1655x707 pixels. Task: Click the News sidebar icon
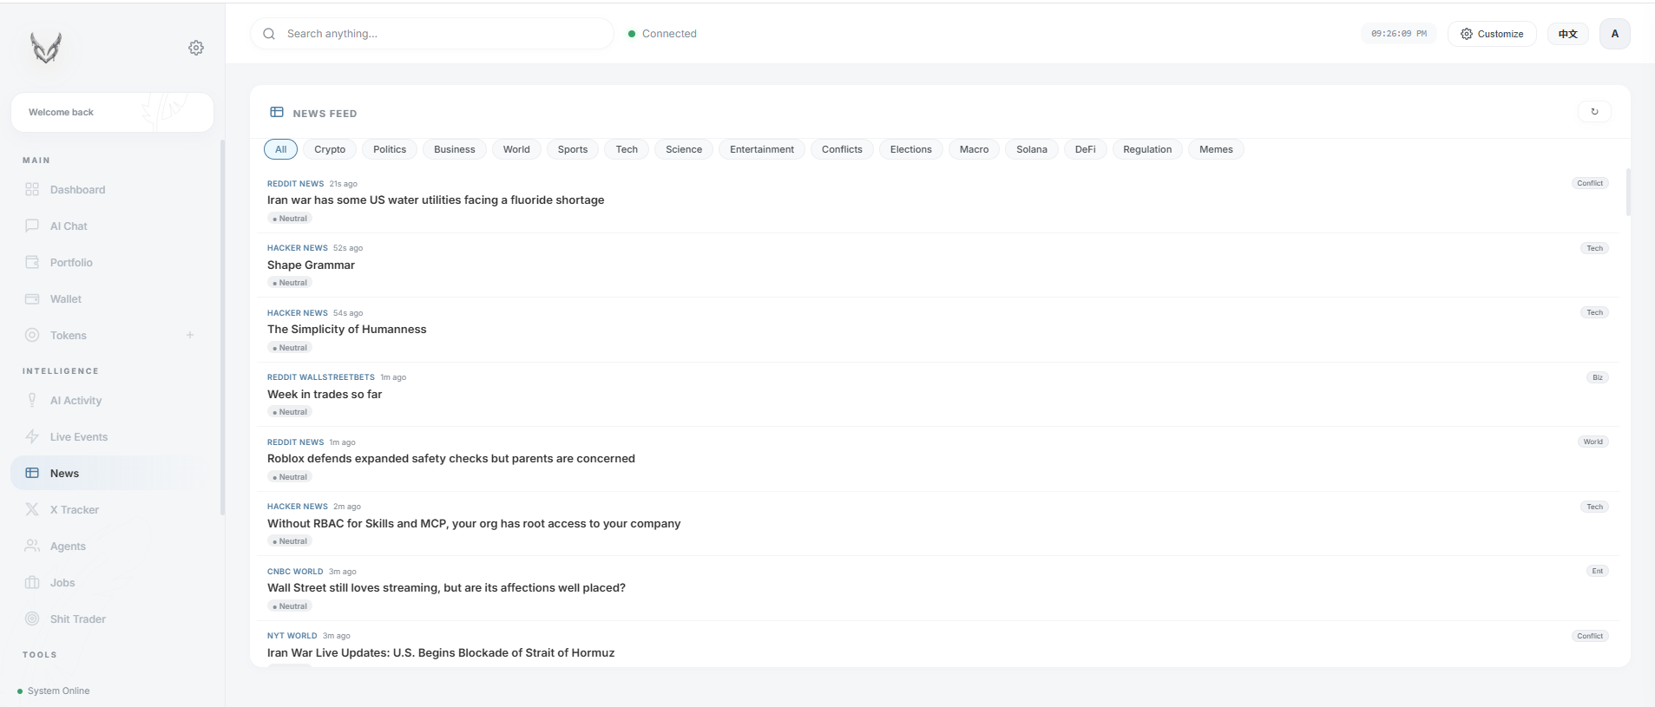32,473
